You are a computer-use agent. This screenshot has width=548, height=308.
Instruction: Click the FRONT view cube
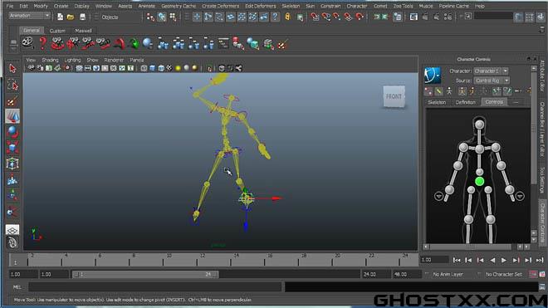click(394, 96)
